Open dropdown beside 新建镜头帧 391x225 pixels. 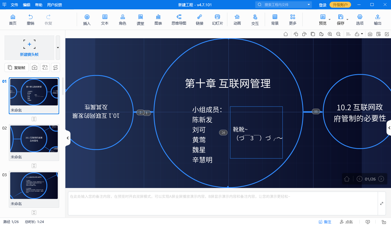[58, 48]
